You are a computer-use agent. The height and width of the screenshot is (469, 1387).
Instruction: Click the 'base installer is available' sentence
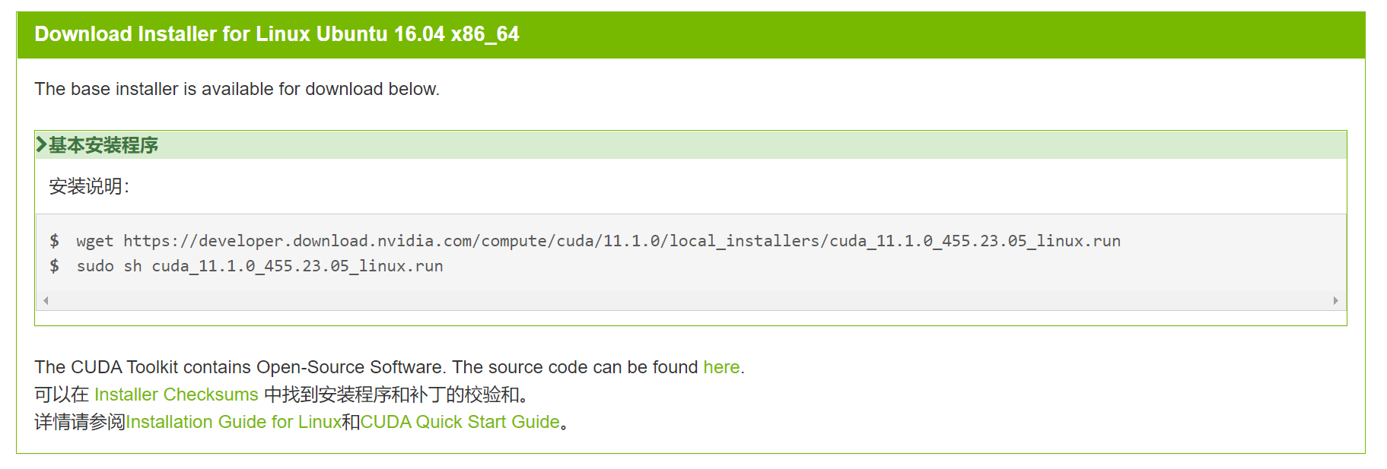(x=237, y=89)
